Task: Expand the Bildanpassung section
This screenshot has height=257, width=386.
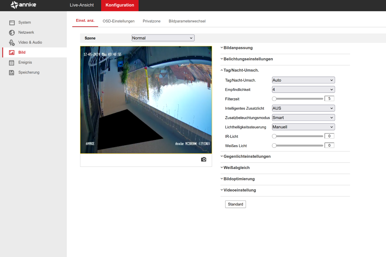Action: (238, 48)
